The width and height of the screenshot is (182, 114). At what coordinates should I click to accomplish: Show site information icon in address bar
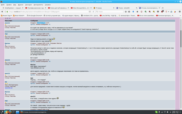tap(5, 12)
